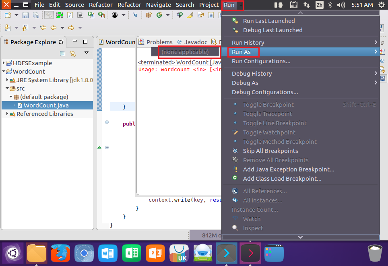Toggle Skip All Breakpoints toolbar icon
This screenshot has height=266, width=388.
click(x=135, y=15)
